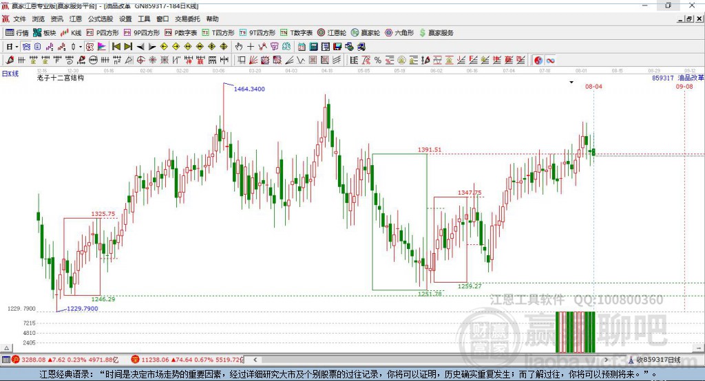Viewport: 705px width, 381px height.
Task: Open the P四方形 square tool
Action: [x=103, y=33]
